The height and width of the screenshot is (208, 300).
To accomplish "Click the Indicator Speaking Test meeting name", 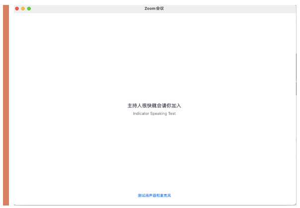I will (154, 114).
